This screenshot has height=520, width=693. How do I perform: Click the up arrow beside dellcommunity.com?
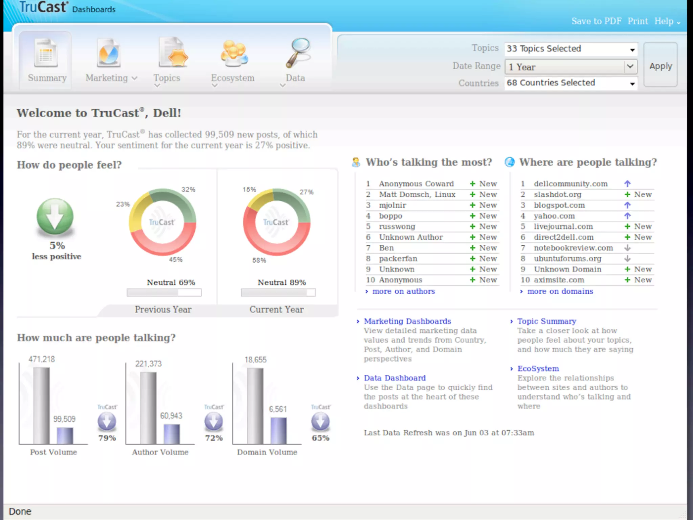[627, 183]
